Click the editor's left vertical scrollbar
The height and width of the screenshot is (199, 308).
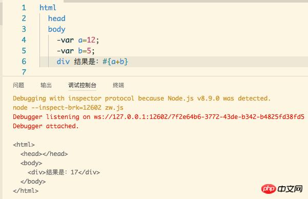click(1, 13)
